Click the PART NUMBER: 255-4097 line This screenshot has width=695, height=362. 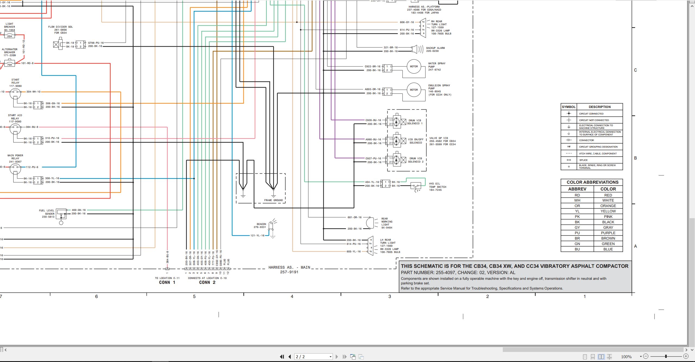458,272
